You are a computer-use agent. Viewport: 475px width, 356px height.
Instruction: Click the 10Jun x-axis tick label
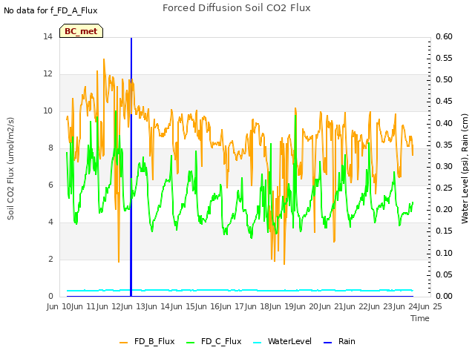click(x=72, y=306)
